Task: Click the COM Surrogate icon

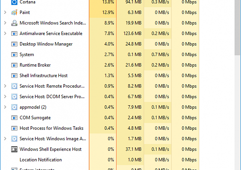Action: (15, 118)
